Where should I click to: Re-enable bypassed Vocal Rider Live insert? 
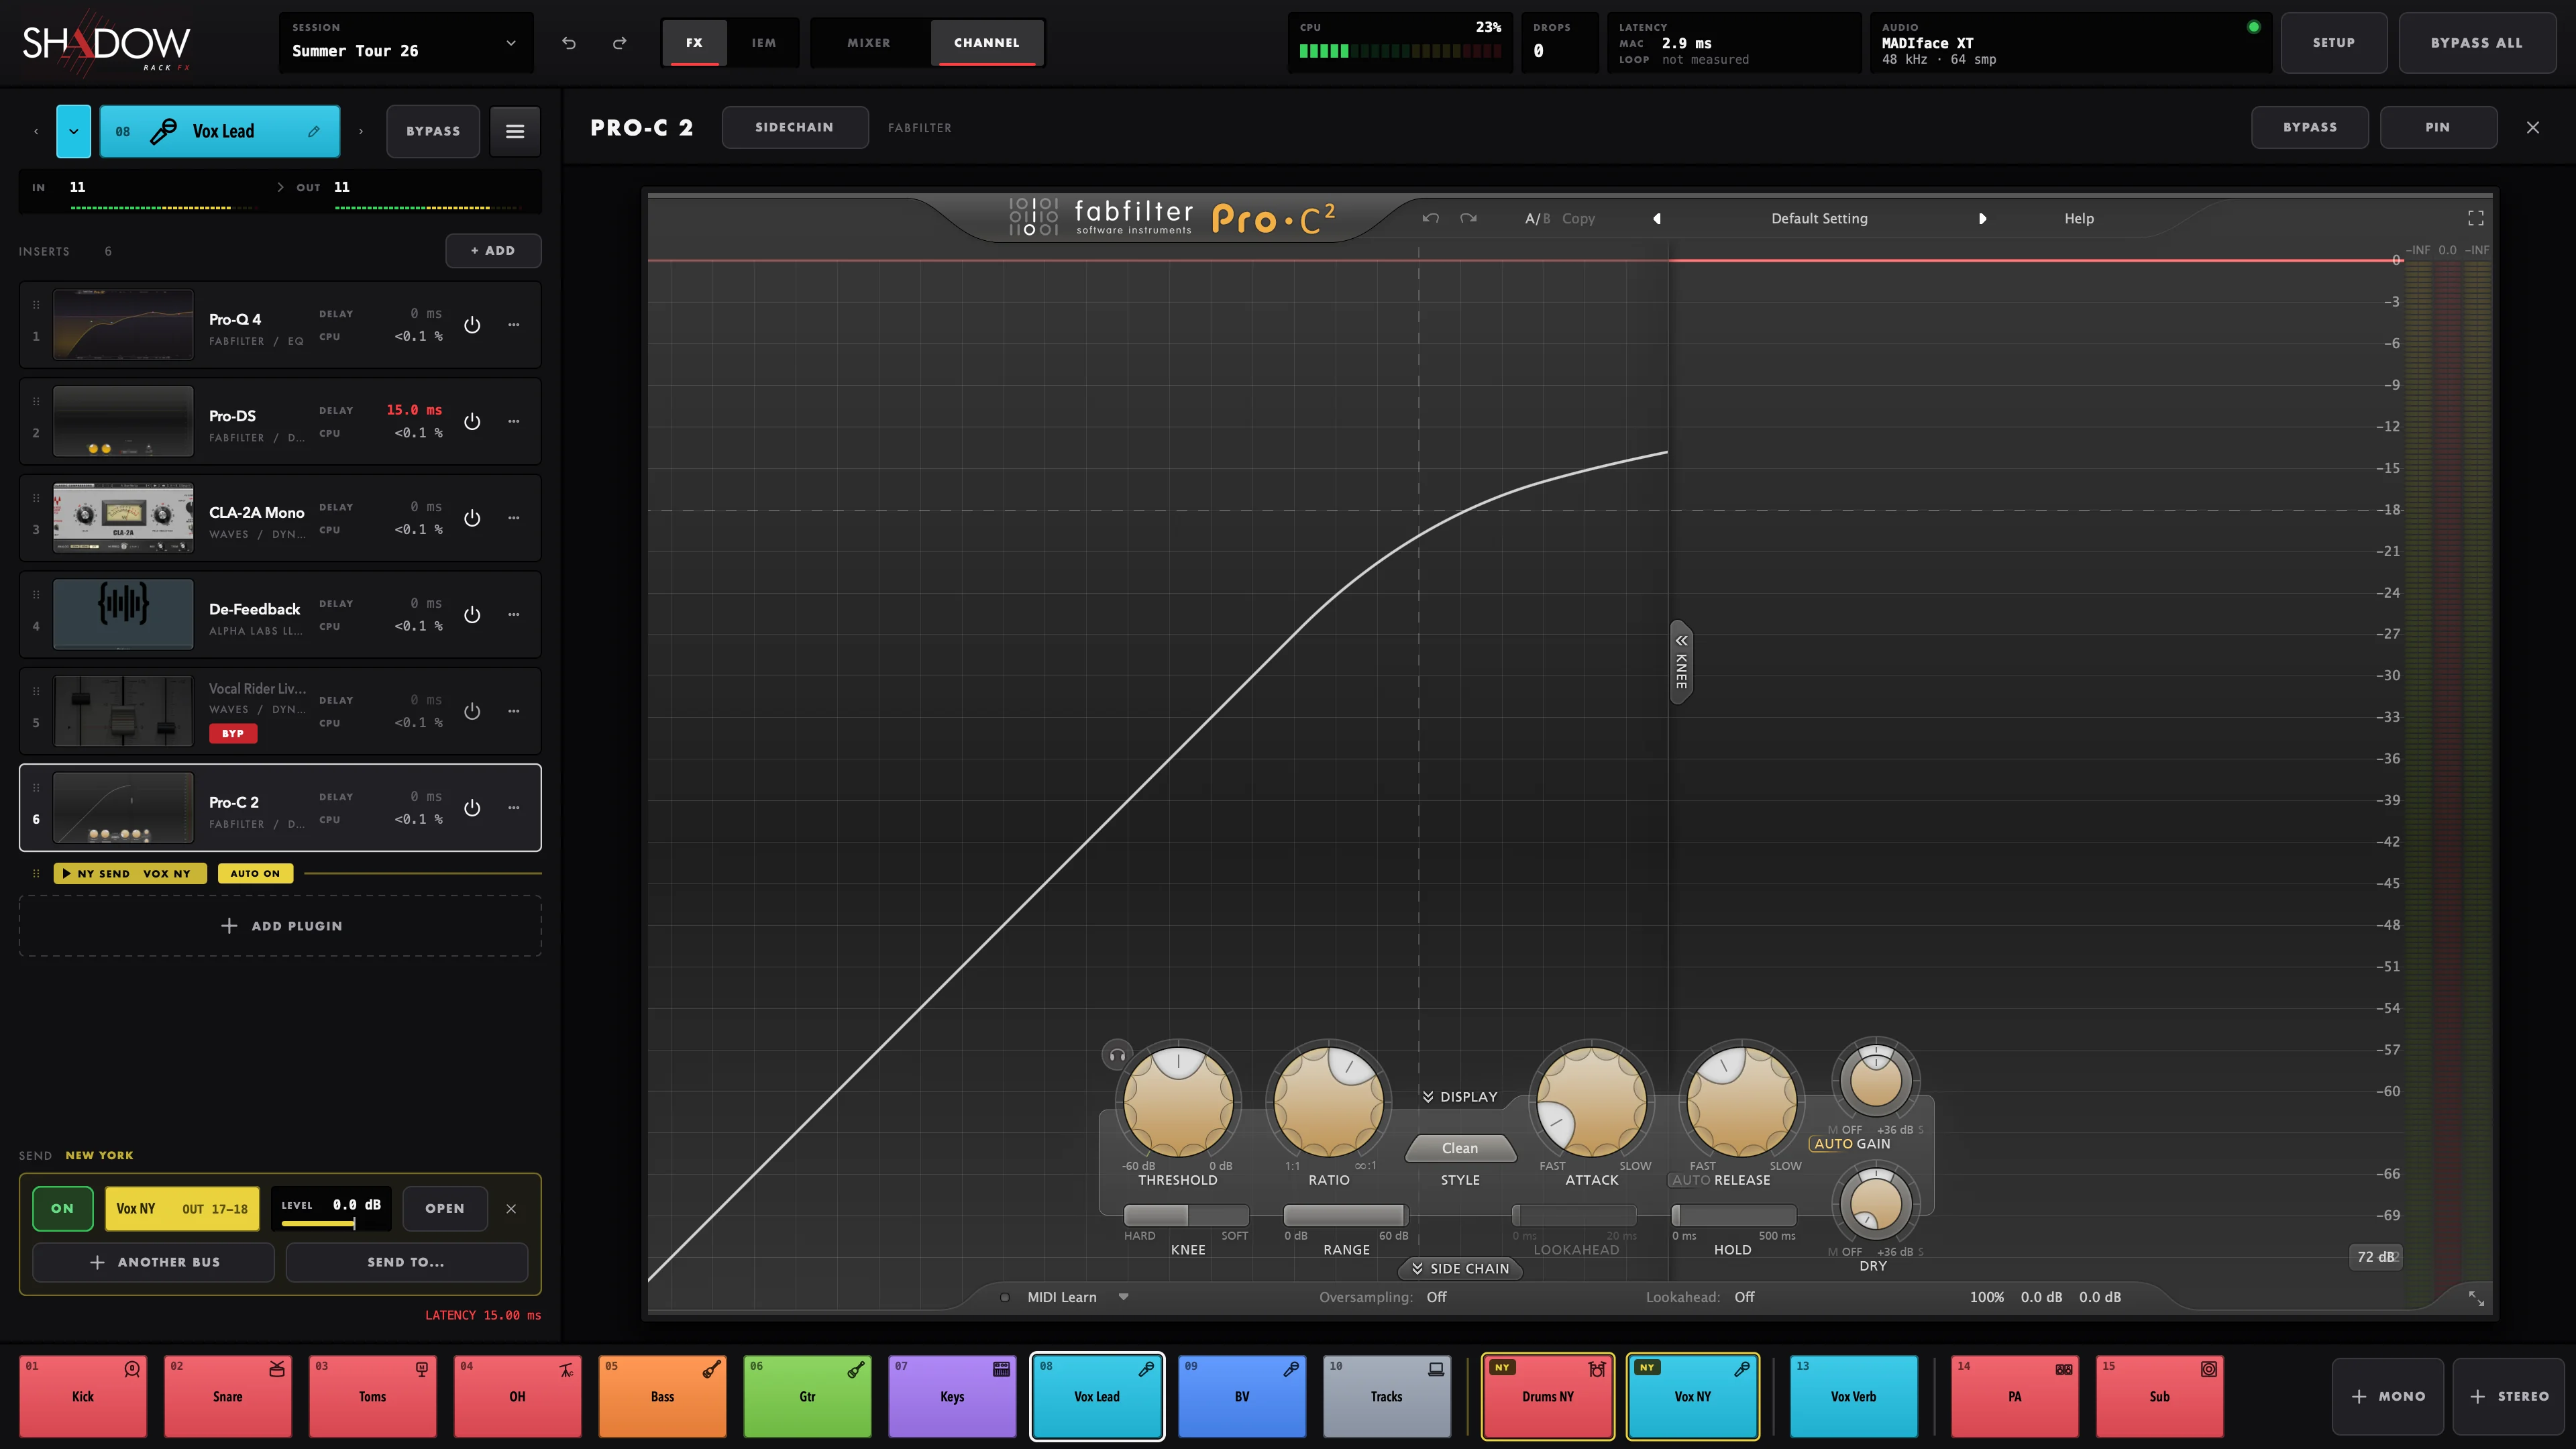coord(472,711)
